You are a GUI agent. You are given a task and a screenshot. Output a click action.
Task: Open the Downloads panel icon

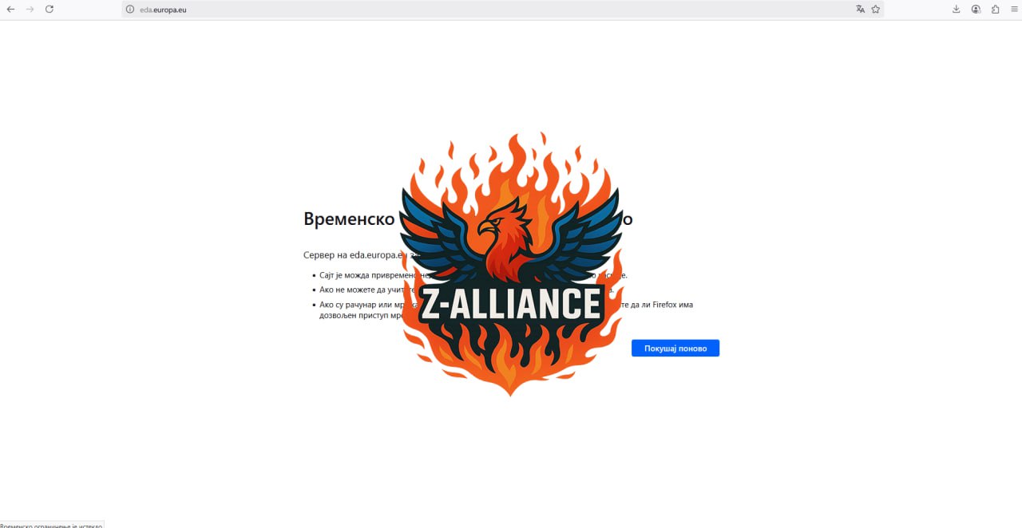click(x=957, y=10)
